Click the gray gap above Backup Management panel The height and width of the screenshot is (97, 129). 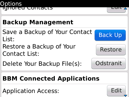tap(64, 15)
